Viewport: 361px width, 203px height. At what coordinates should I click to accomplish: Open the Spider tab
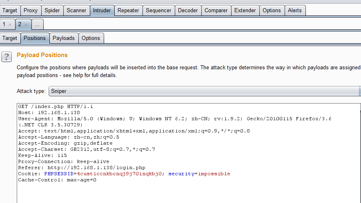52,11
